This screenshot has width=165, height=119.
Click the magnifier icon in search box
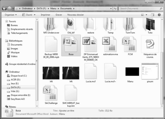pos(161,9)
